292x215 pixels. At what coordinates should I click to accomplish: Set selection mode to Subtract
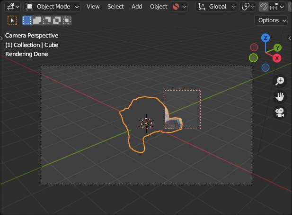pyautogui.click(x=47, y=20)
